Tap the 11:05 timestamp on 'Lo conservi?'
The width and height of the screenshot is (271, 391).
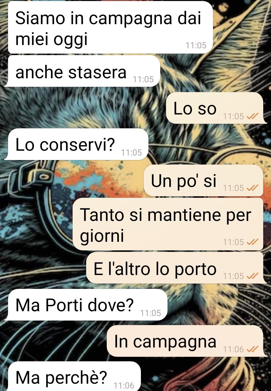pyautogui.click(x=132, y=152)
